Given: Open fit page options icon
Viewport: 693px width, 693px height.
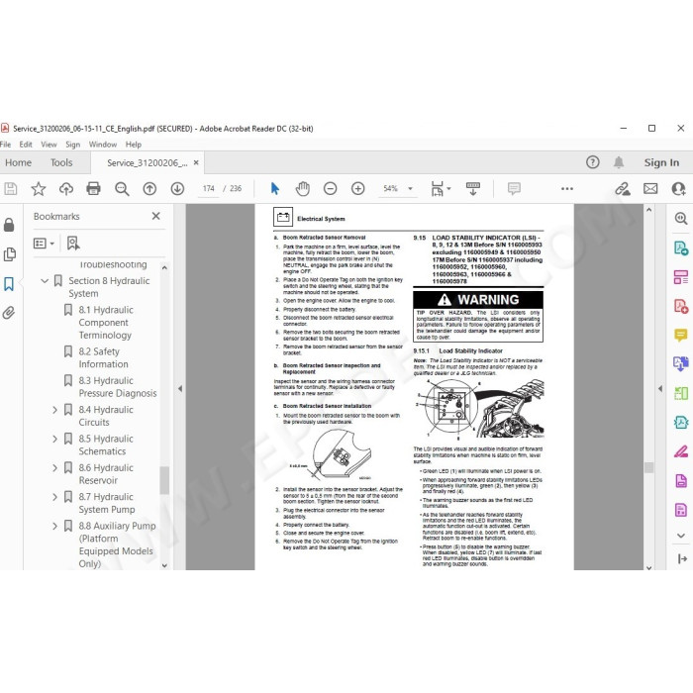Looking at the screenshot, I should click(x=441, y=189).
